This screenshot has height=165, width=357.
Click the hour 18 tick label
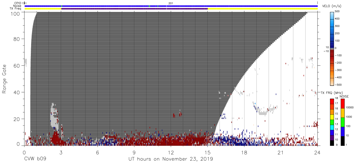244,152
